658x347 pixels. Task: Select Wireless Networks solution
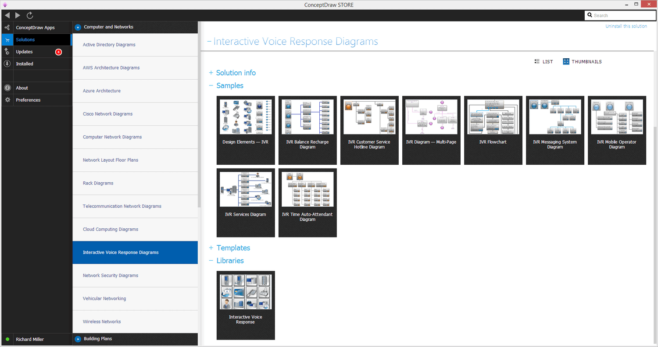click(135, 322)
